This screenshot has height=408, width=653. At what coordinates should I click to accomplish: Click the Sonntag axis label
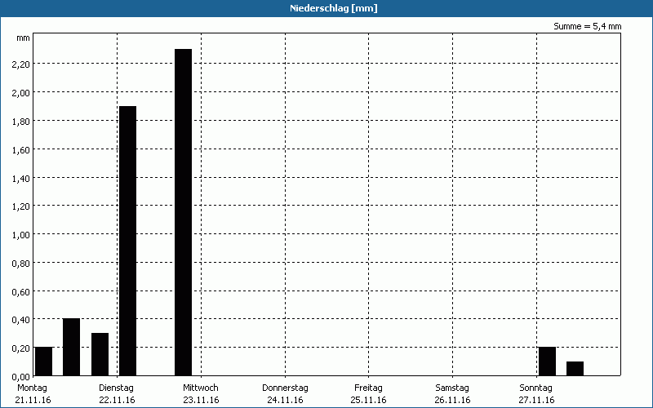[x=535, y=388]
